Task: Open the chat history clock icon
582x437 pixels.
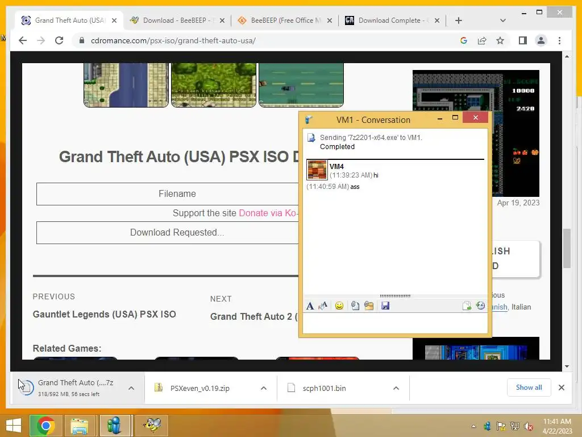Action: pos(480,306)
